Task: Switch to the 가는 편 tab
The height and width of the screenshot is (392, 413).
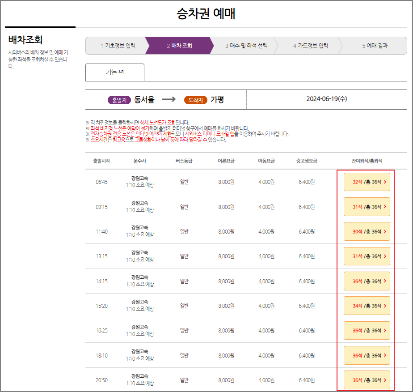Action: pyautogui.click(x=114, y=72)
